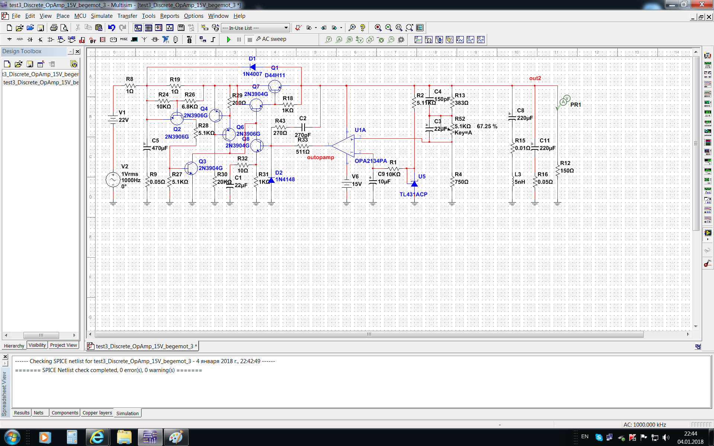Print the circuit schematic
714x446 pixels.
coord(54,28)
